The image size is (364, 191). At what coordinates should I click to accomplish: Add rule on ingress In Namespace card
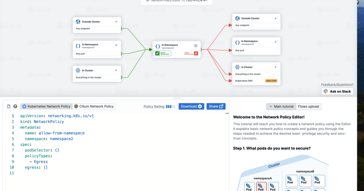[x=116, y=45]
